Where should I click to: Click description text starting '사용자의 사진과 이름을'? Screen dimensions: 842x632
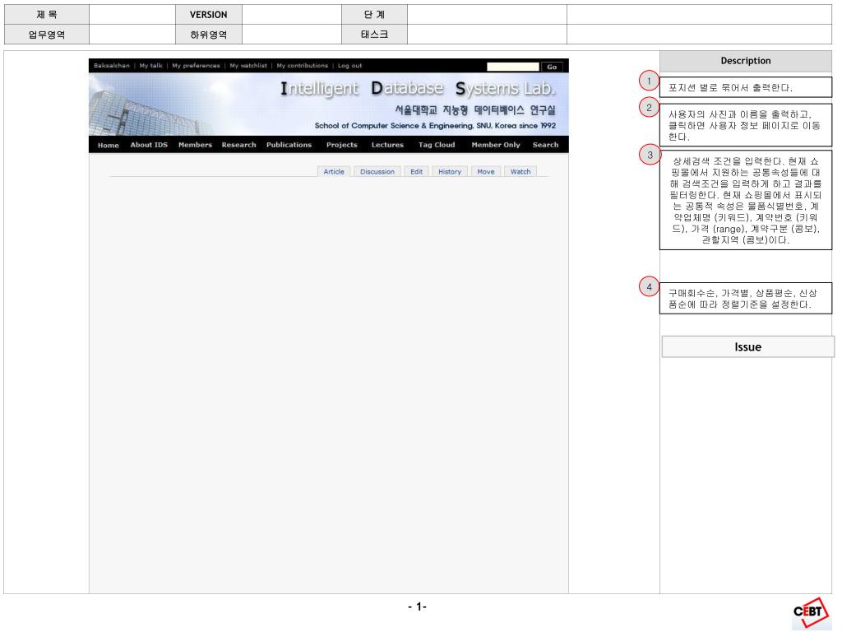tap(744, 125)
